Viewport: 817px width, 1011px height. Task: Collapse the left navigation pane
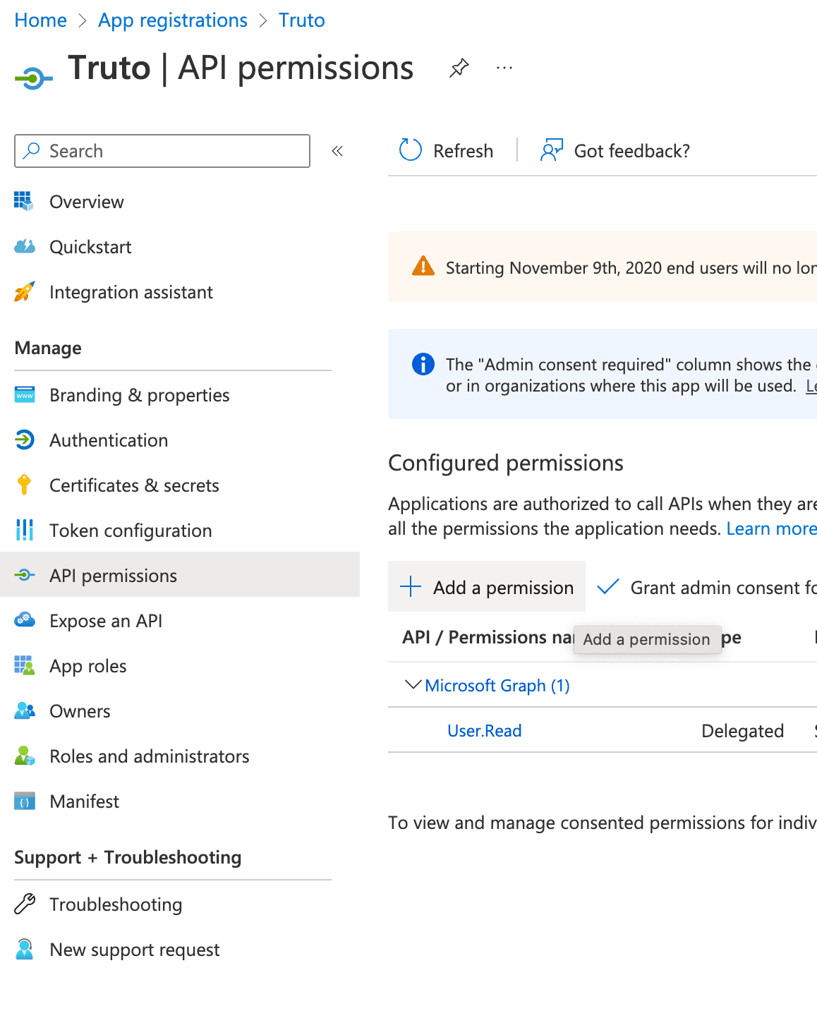pos(337,150)
